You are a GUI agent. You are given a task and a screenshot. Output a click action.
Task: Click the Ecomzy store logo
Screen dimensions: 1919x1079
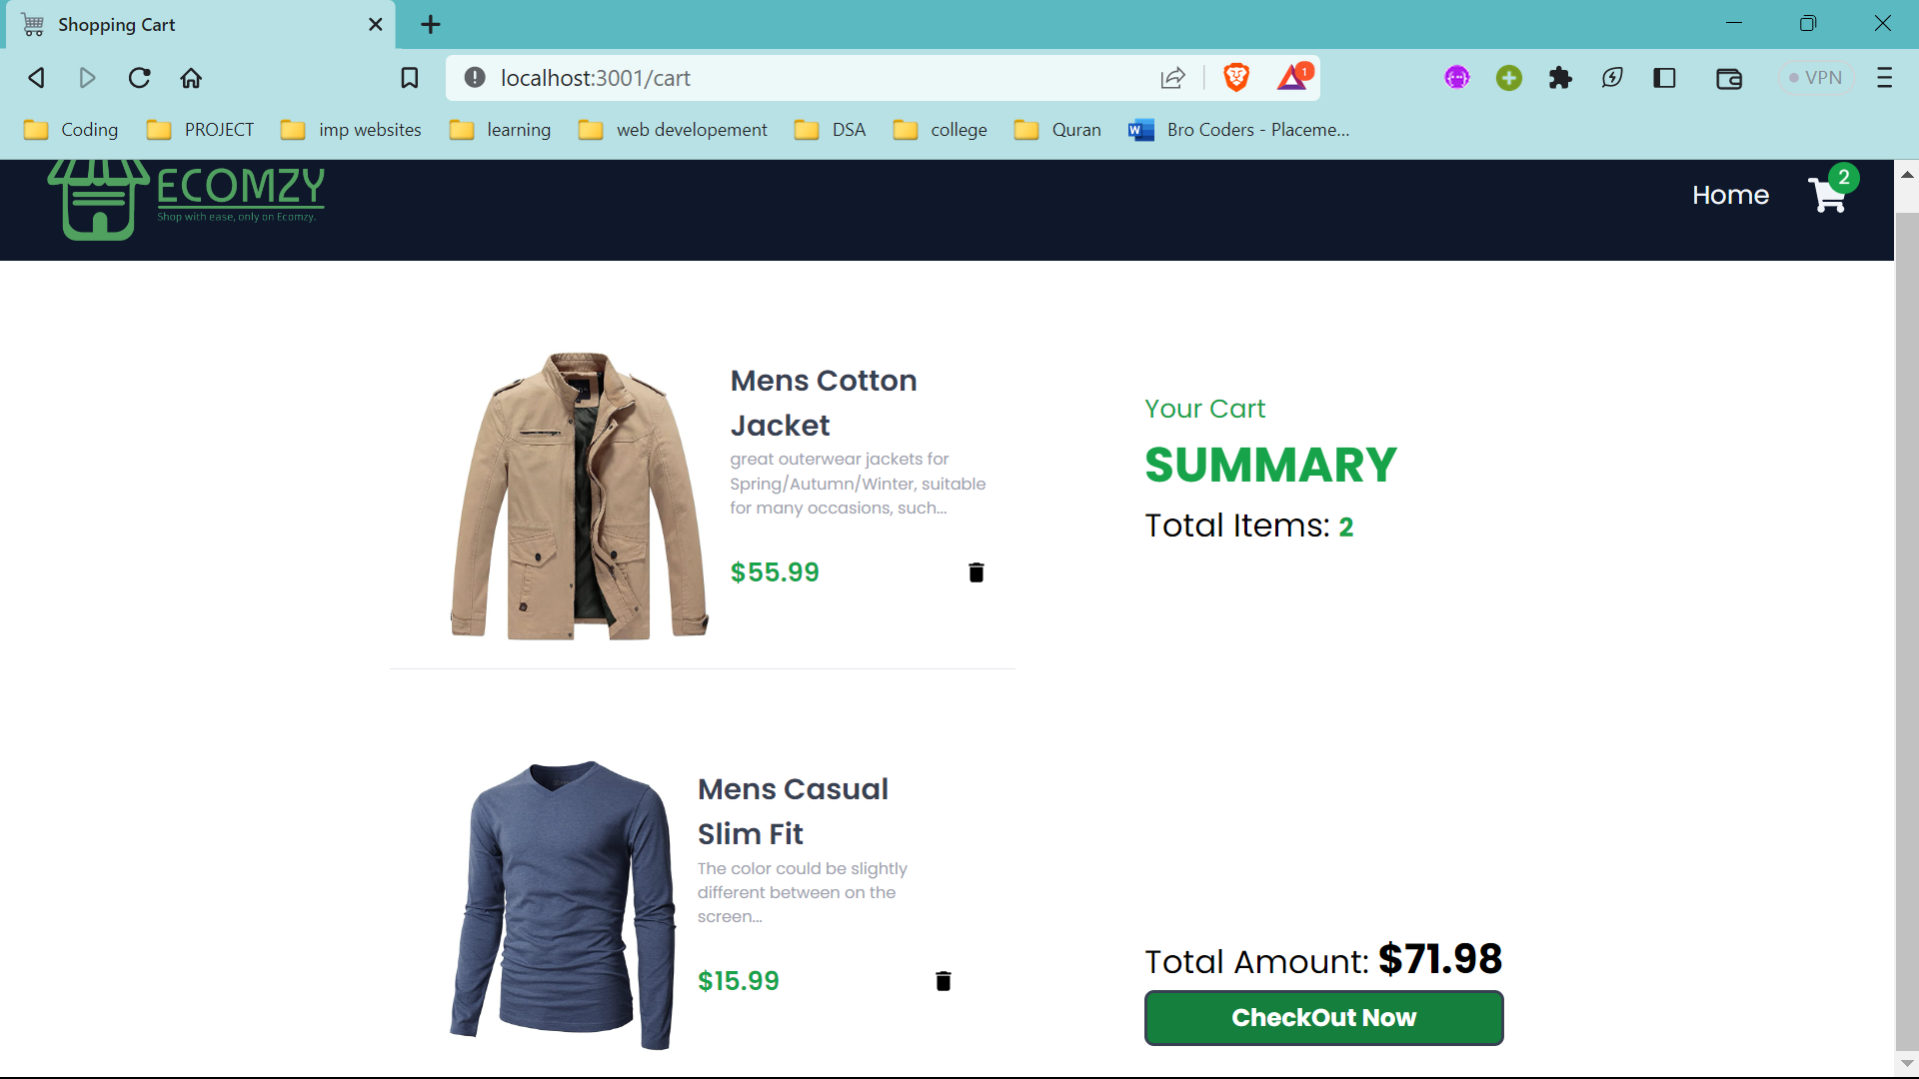coord(185,196)
